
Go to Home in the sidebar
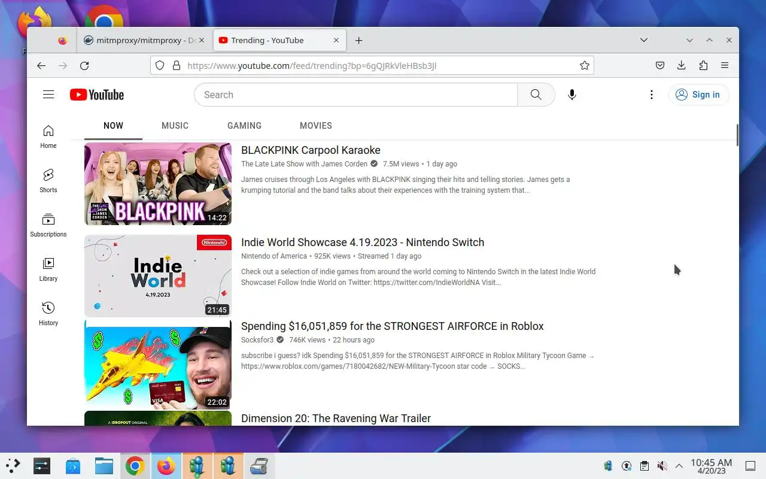pyautogui.click(x=48, y=137)
